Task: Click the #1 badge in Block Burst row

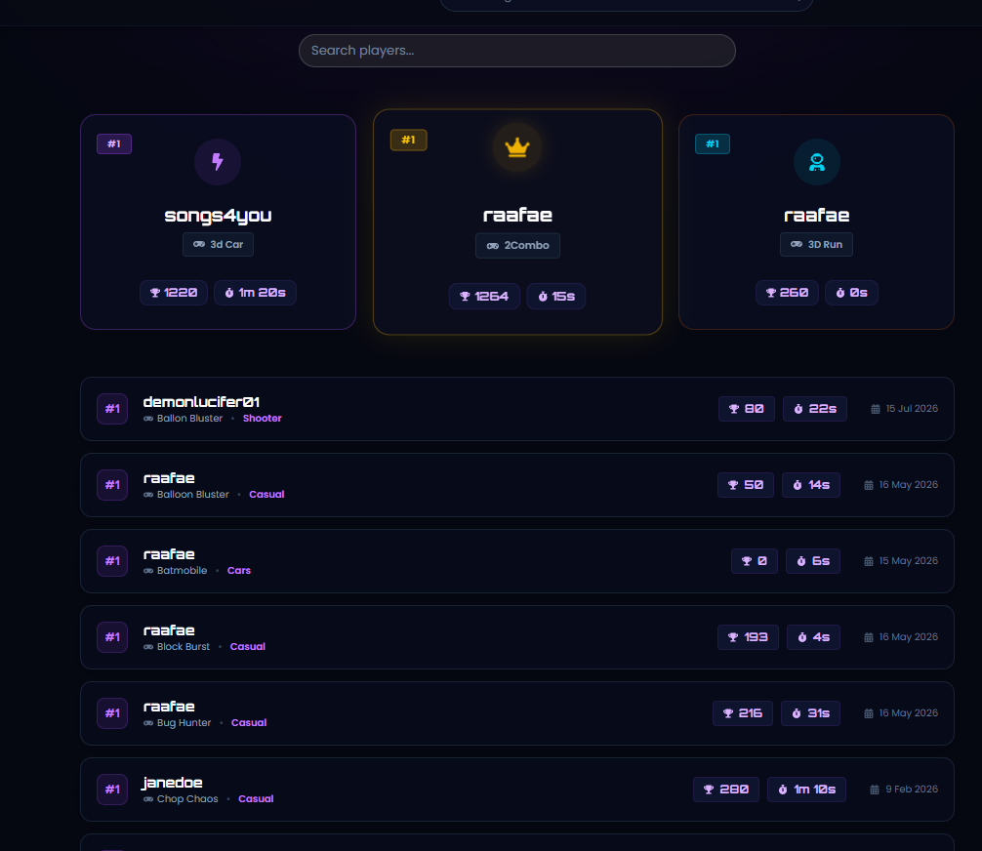Action: pyautogui.click(x=112, y=637)
